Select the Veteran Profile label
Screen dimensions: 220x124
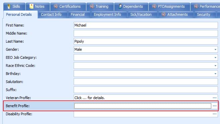pos(18,98)
